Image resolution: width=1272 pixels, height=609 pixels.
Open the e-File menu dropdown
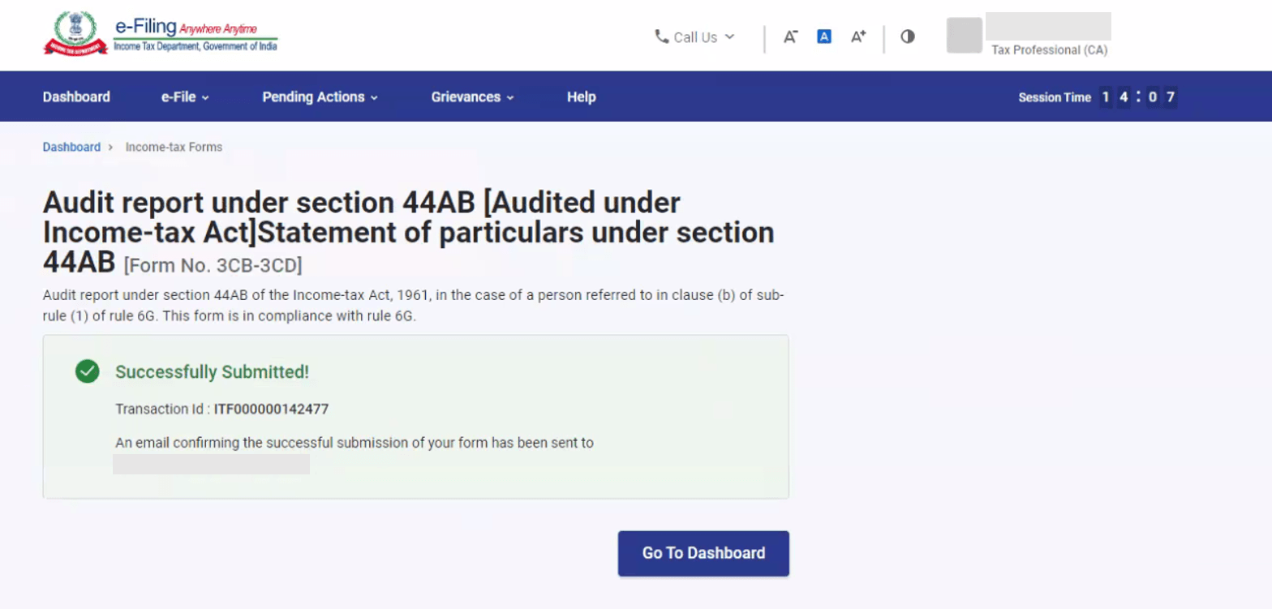184,96
